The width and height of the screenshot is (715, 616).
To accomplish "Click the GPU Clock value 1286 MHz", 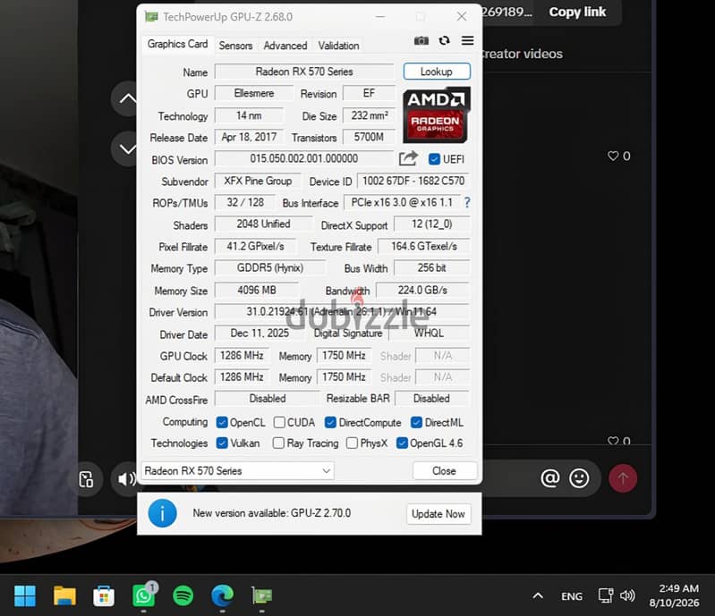I will tap(242, 356).
